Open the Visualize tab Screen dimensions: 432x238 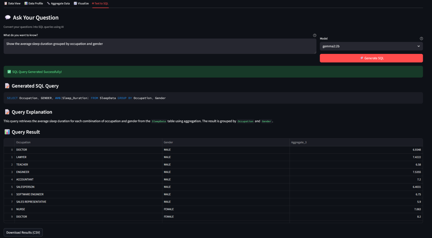[x=81, y=4]
